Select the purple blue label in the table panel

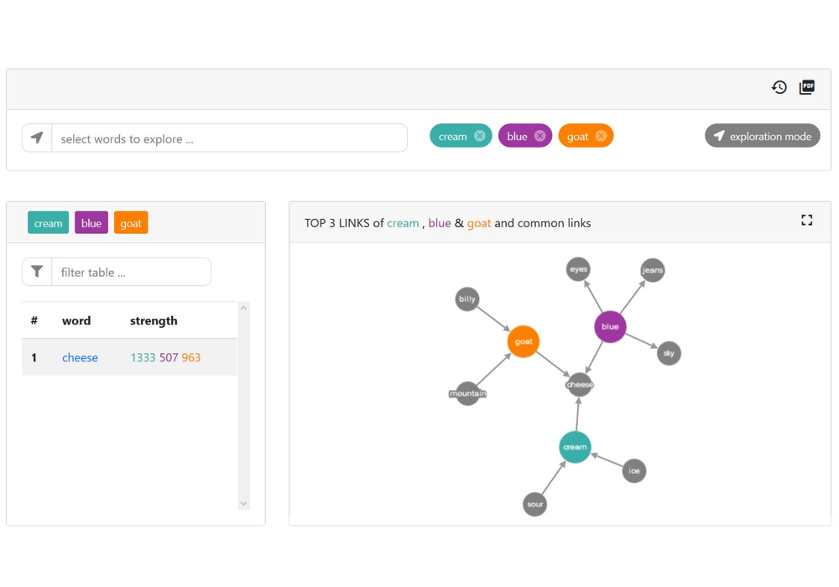(91, 223)
